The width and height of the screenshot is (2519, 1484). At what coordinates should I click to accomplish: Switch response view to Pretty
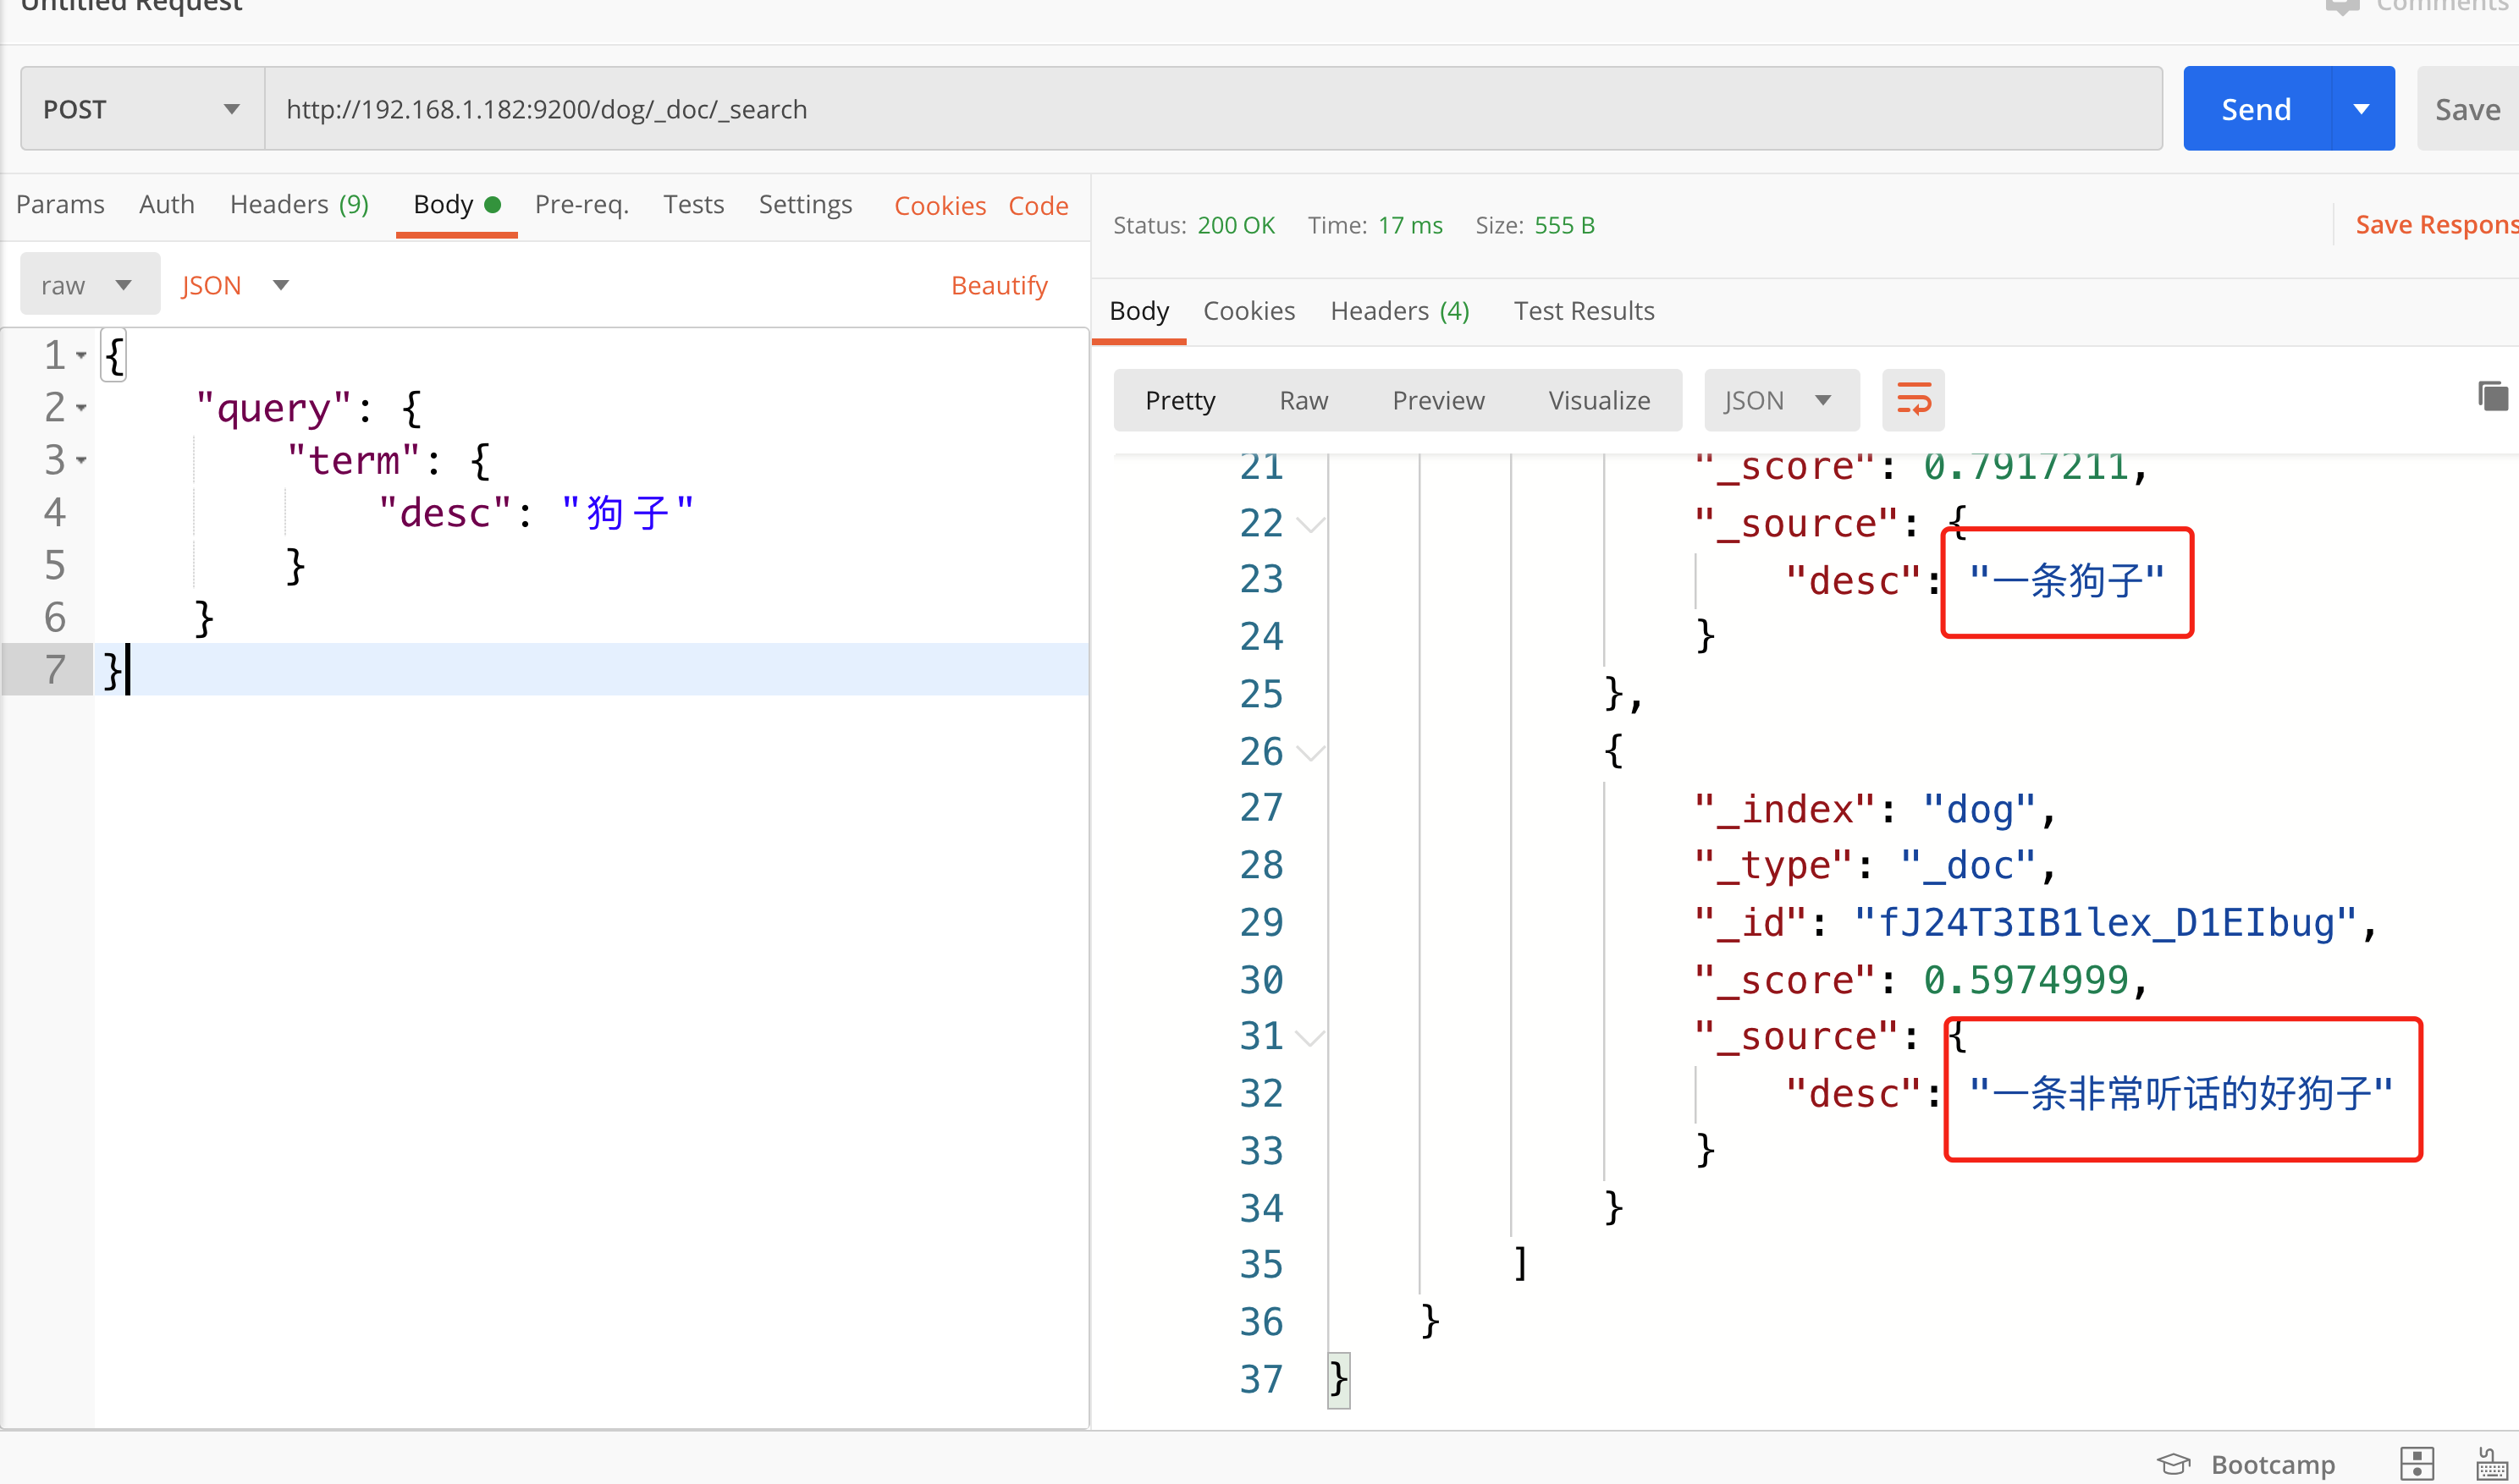(1179, 400)
